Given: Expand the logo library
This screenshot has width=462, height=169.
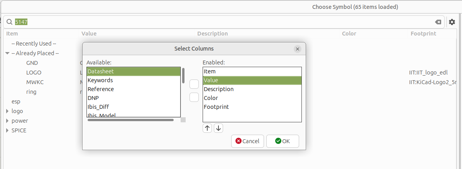Looking at the screenshot, I should click(7, 111).
